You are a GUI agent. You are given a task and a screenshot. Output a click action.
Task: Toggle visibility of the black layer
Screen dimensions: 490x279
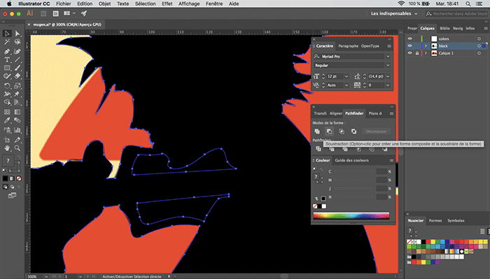click(409, 46)
